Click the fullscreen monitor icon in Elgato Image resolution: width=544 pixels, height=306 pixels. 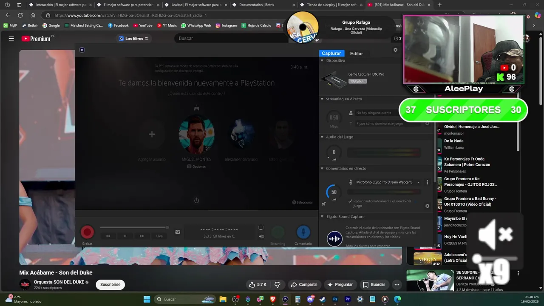[x=261, y=228]
